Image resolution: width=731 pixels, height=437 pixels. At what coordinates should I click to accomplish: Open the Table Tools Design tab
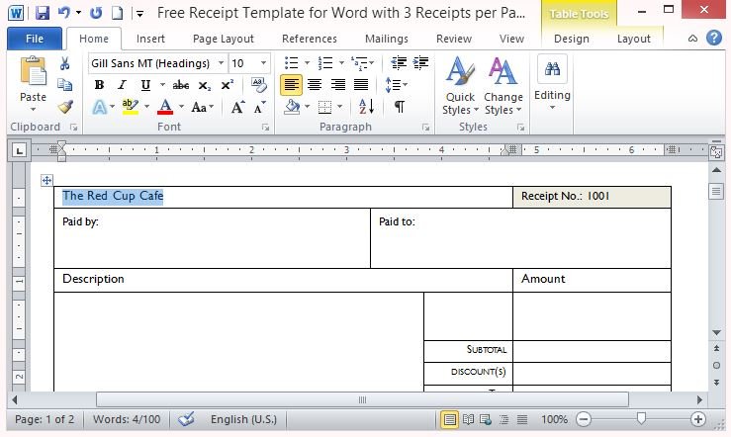click(x=571, y=39)
